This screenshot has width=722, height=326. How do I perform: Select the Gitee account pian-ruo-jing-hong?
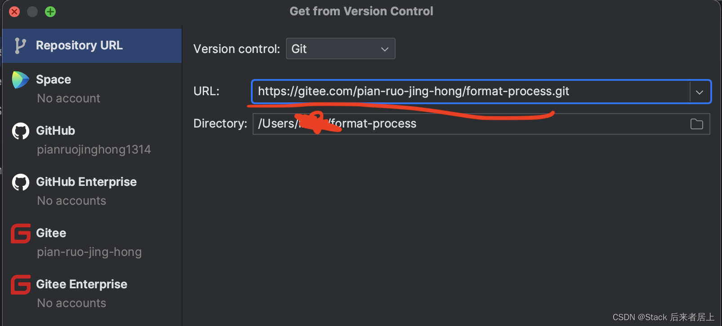tap(89, 252)
